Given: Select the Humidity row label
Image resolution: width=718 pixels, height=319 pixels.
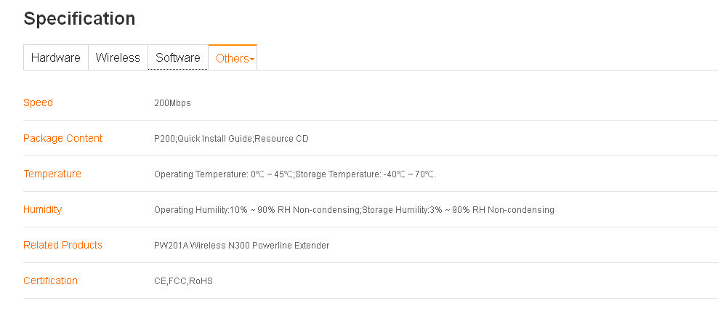Looking at the screenshot, I should (x=42, y=210).
